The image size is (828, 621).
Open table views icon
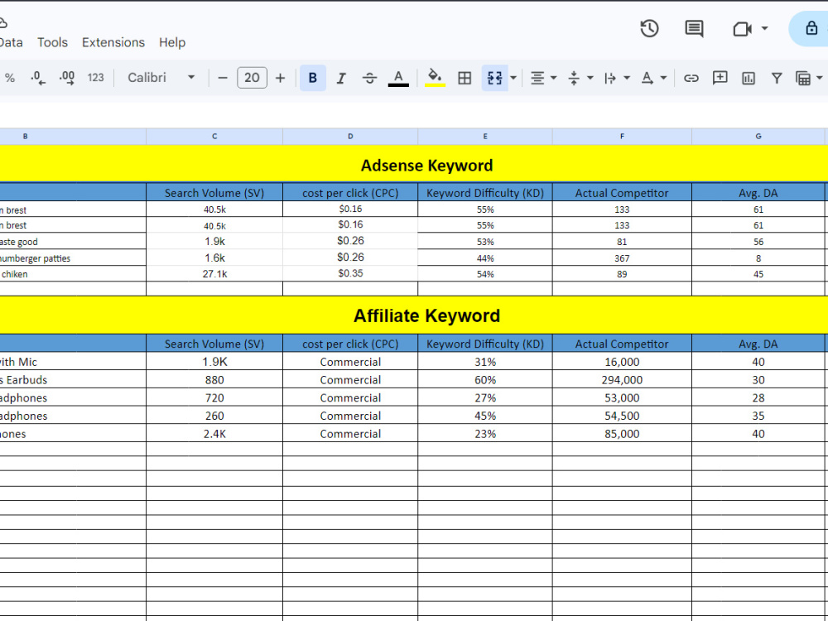pyautogui.click(x=802, y=78)
